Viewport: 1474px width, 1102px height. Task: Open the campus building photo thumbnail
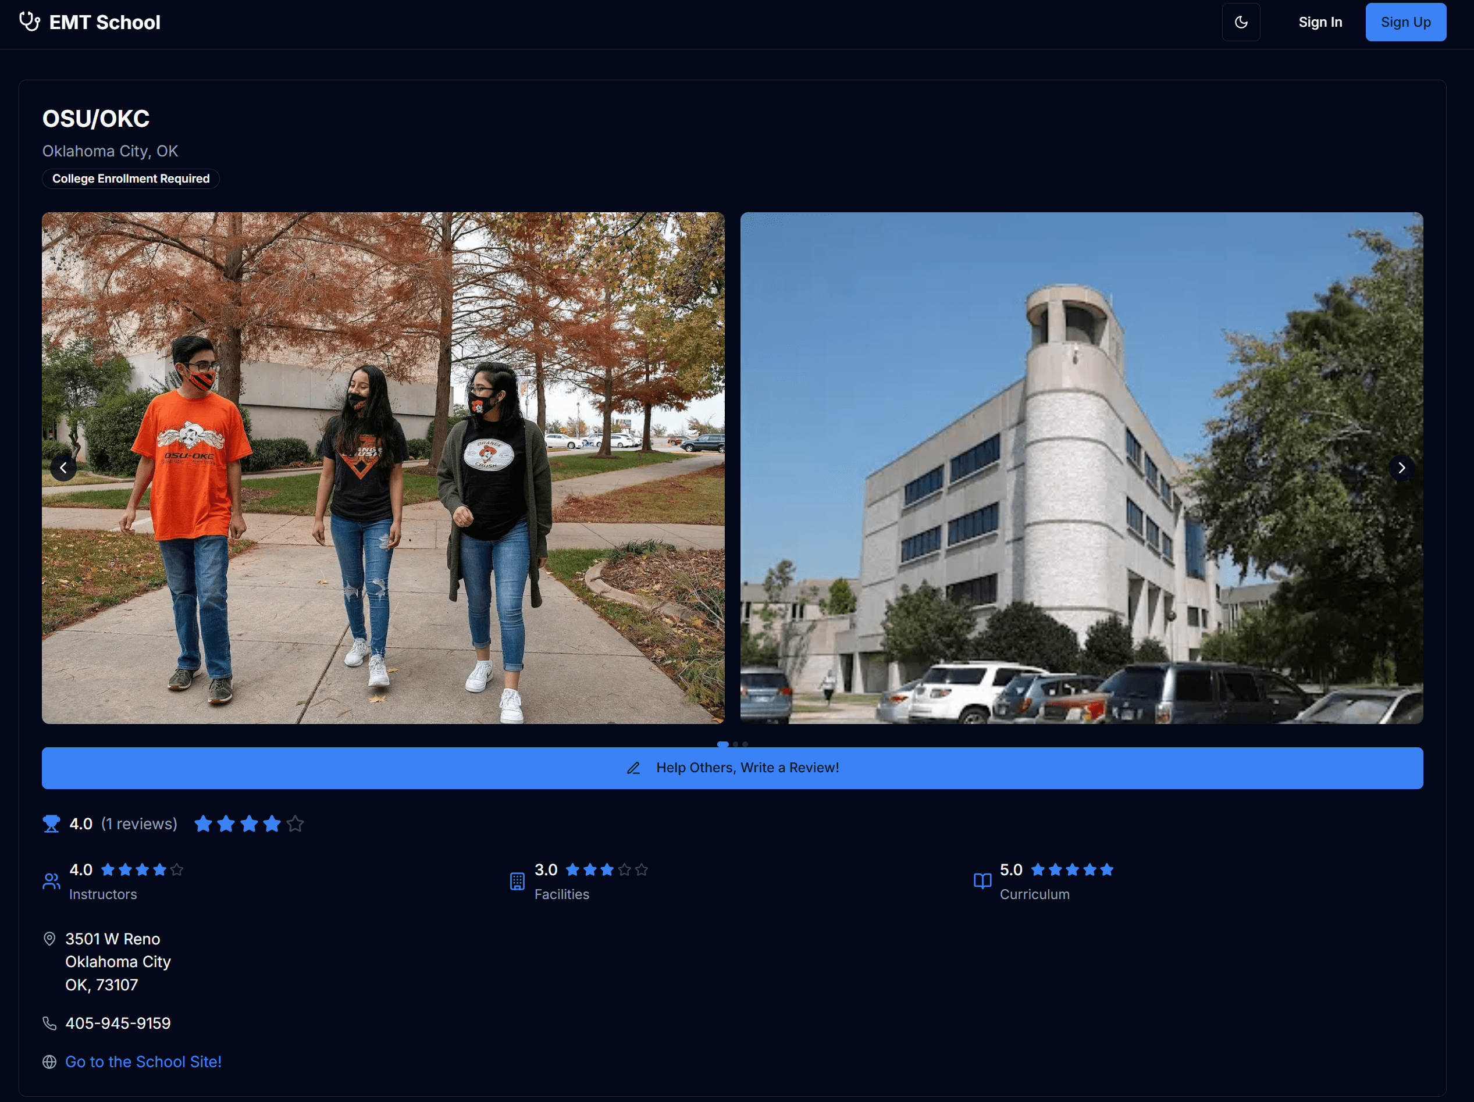pyautogui.click(x=1081, y=467)
